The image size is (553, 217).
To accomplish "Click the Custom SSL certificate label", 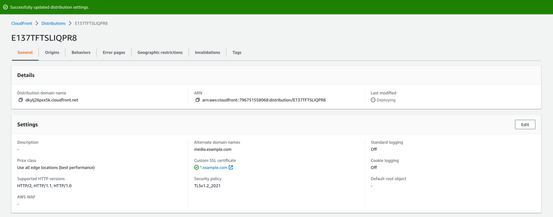I will (x=215, y=161).
